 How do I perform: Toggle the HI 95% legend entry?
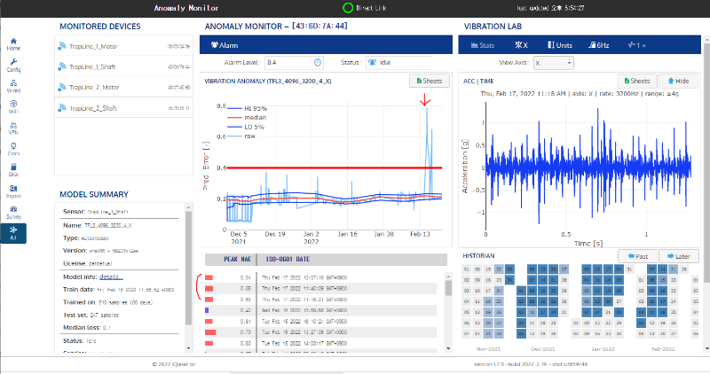pyautogui.click(x=247, y=108)
